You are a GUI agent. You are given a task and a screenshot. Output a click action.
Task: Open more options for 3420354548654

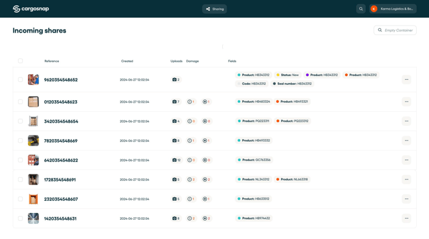click(407, 121)
